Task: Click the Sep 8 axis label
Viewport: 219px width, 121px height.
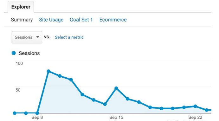Action: click(x=37, y=118)
